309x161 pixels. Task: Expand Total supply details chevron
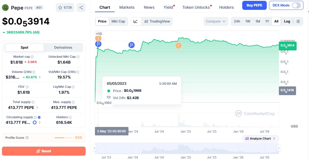point(37,108)
